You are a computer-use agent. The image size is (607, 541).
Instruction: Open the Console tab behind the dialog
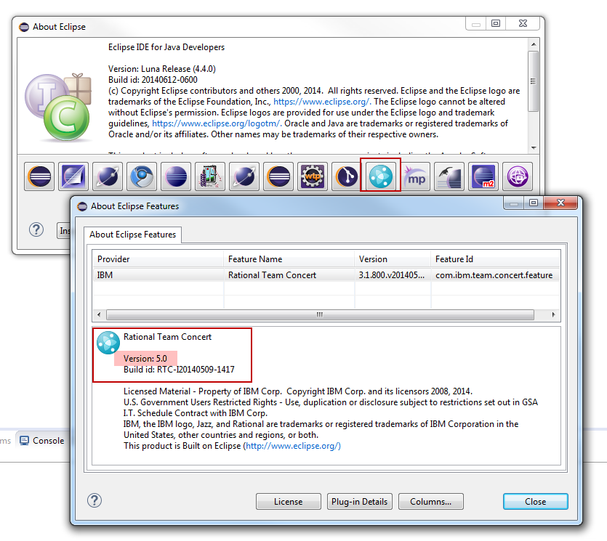tap(42, 441)
